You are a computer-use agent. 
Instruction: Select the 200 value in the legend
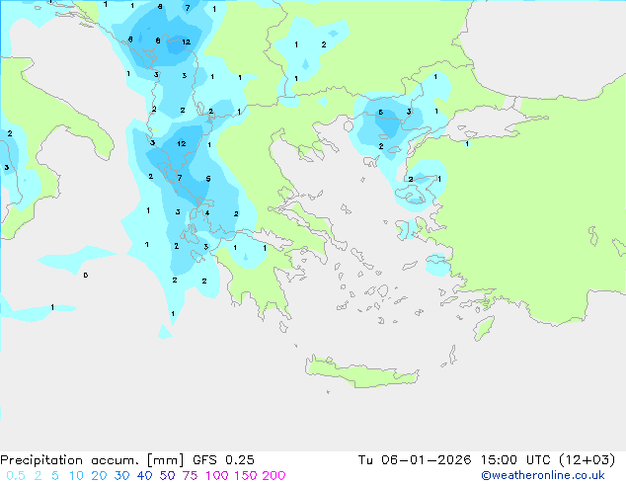click(x=274, y=476)
